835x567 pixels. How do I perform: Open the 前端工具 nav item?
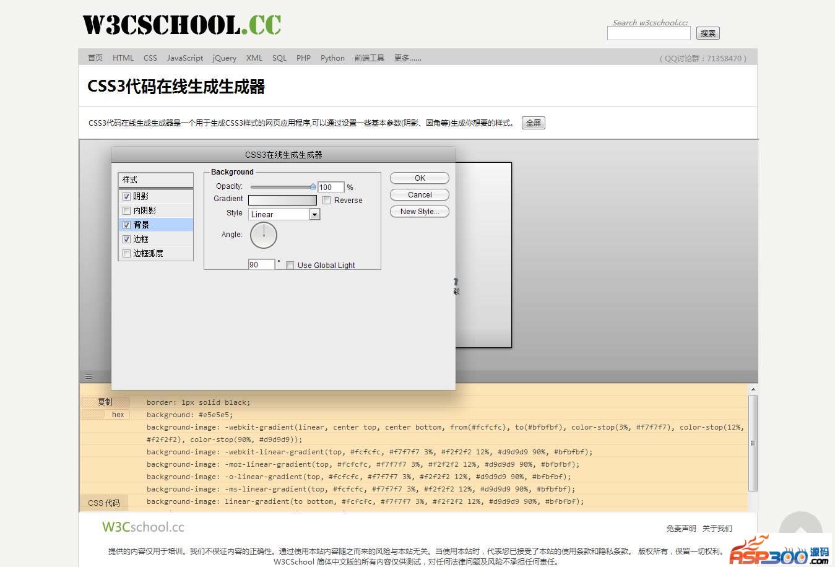tap(370, 58)
